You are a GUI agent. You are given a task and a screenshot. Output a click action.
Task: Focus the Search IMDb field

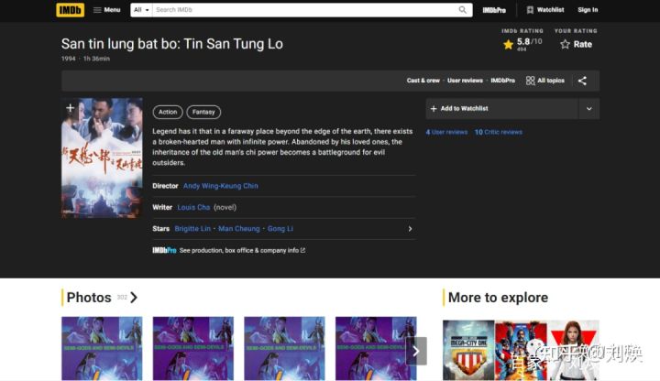pos(305,10)
